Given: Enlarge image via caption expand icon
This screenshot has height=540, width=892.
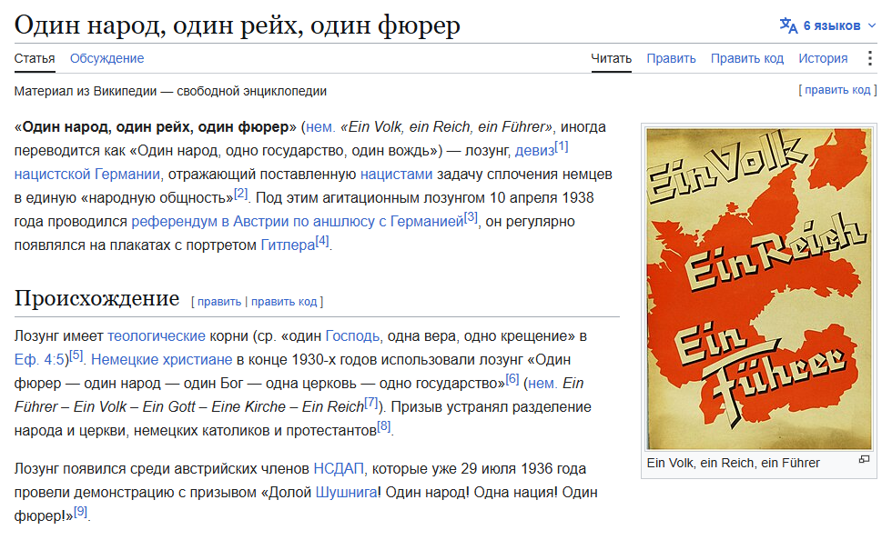Looking at the screenshot, I should [864, 459].
